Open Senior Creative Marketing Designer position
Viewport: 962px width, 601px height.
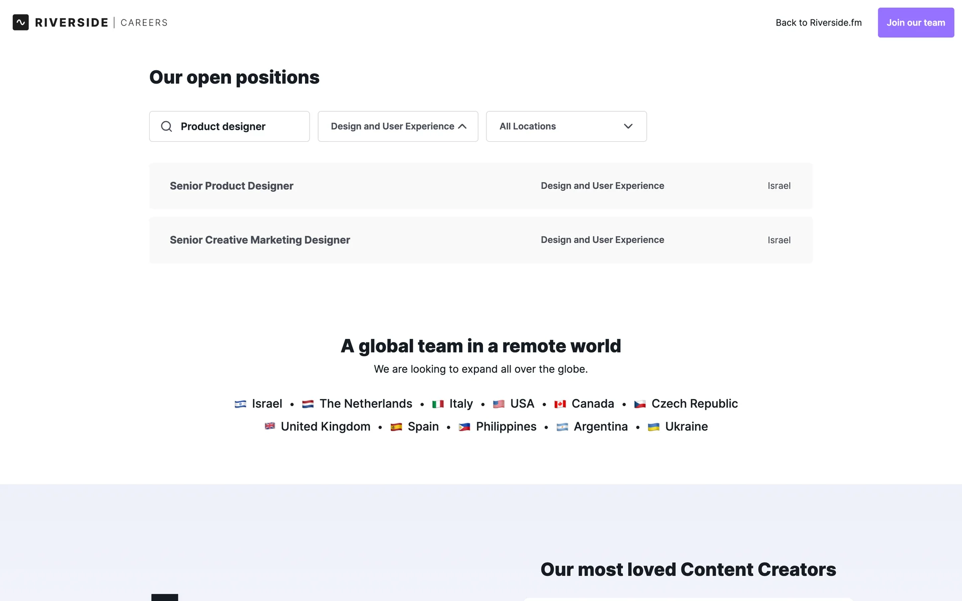(x=260, y=240)
